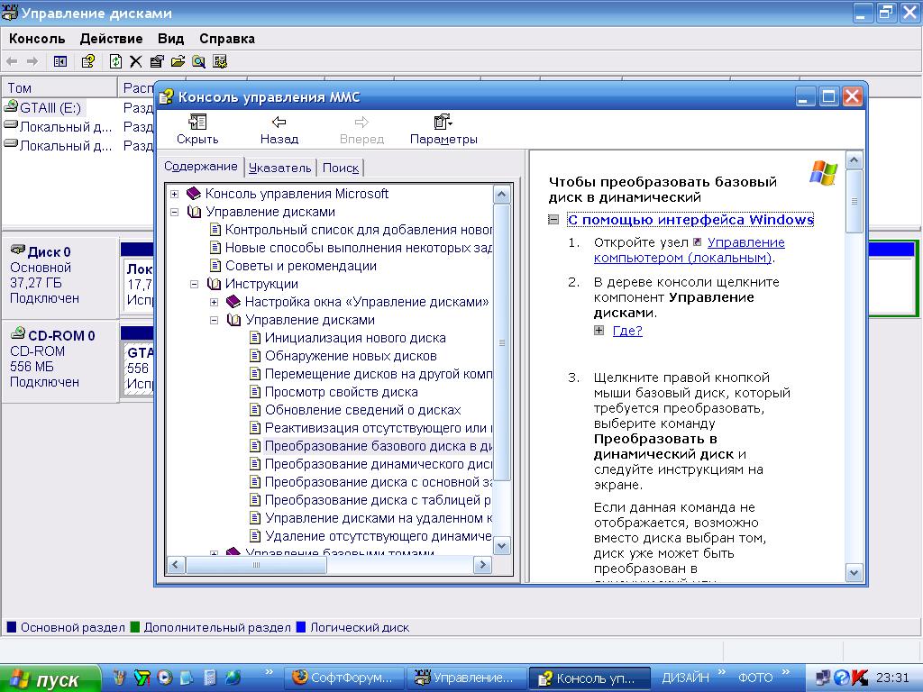The height and width of the screenshot is (692, 923).
Task: Click the MMC help window title icon
Action: (167, 96)
